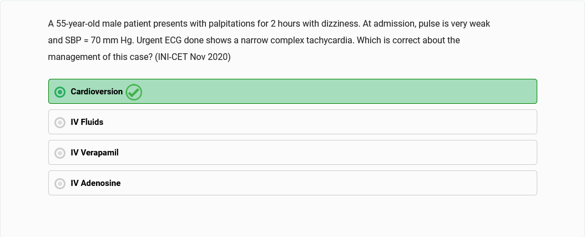
Task: Click blank space inside IV Fluids option box
Action: pyautogui.click(x=317, y=122)
